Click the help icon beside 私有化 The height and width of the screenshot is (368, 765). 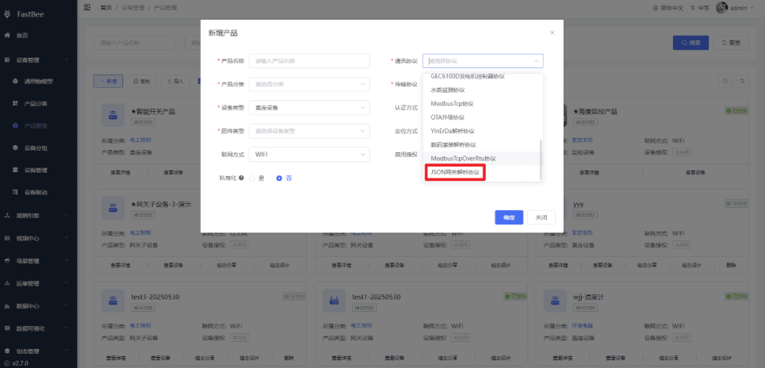click(x=241, y=178)
